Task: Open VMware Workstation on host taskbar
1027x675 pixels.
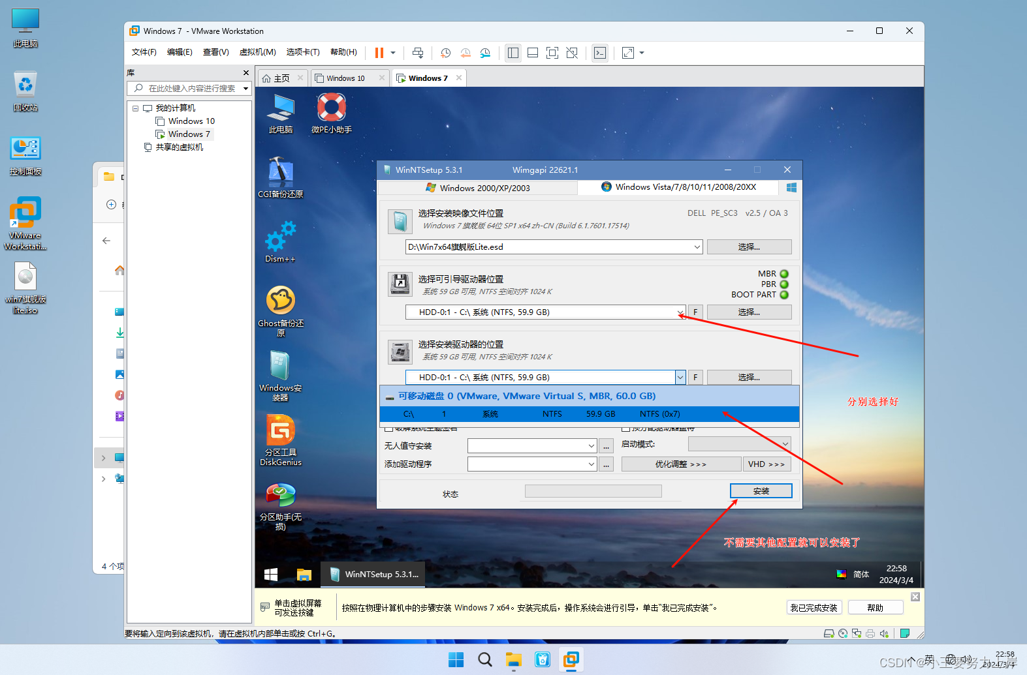Action: coord(571,659)
